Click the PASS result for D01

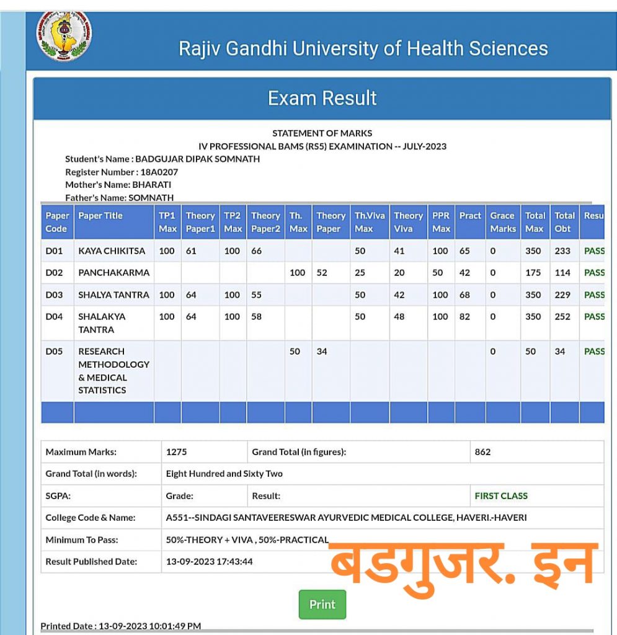[x=594, y=251]
